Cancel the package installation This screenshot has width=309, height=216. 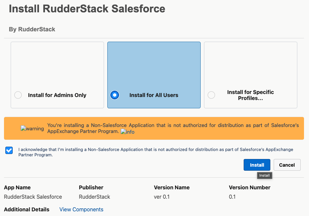click(x=287, y=165)
